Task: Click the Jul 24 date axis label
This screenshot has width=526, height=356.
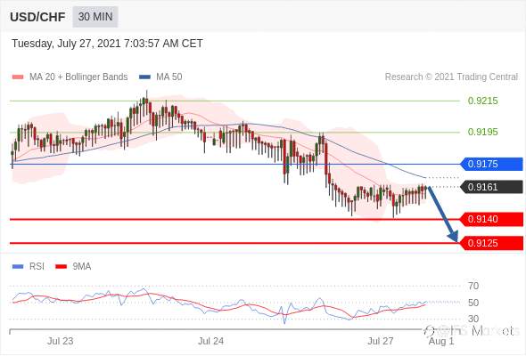Action: pyautogui.click(x=210, y=341)
